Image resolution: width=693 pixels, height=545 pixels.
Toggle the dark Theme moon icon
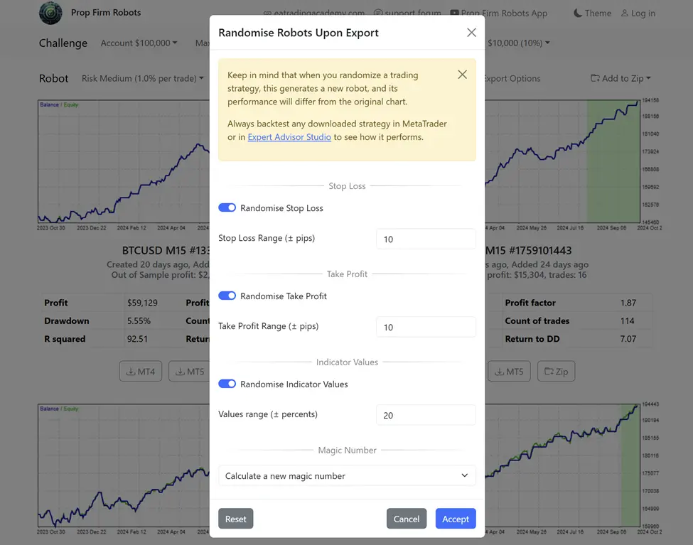pos(578,13)
